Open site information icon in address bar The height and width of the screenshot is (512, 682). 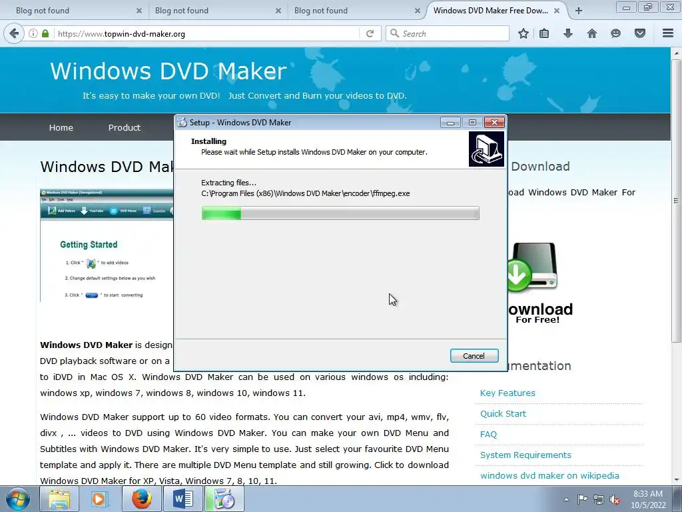click(x=33, y=33)
